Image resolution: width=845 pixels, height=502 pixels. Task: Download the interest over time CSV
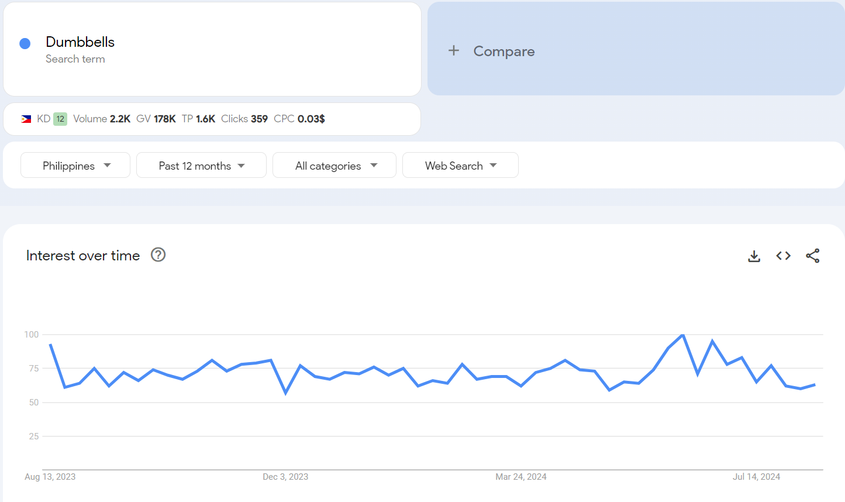(754, 256)
